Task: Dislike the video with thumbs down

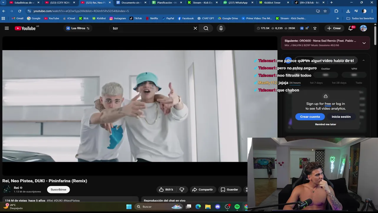Action: point(182,189)
